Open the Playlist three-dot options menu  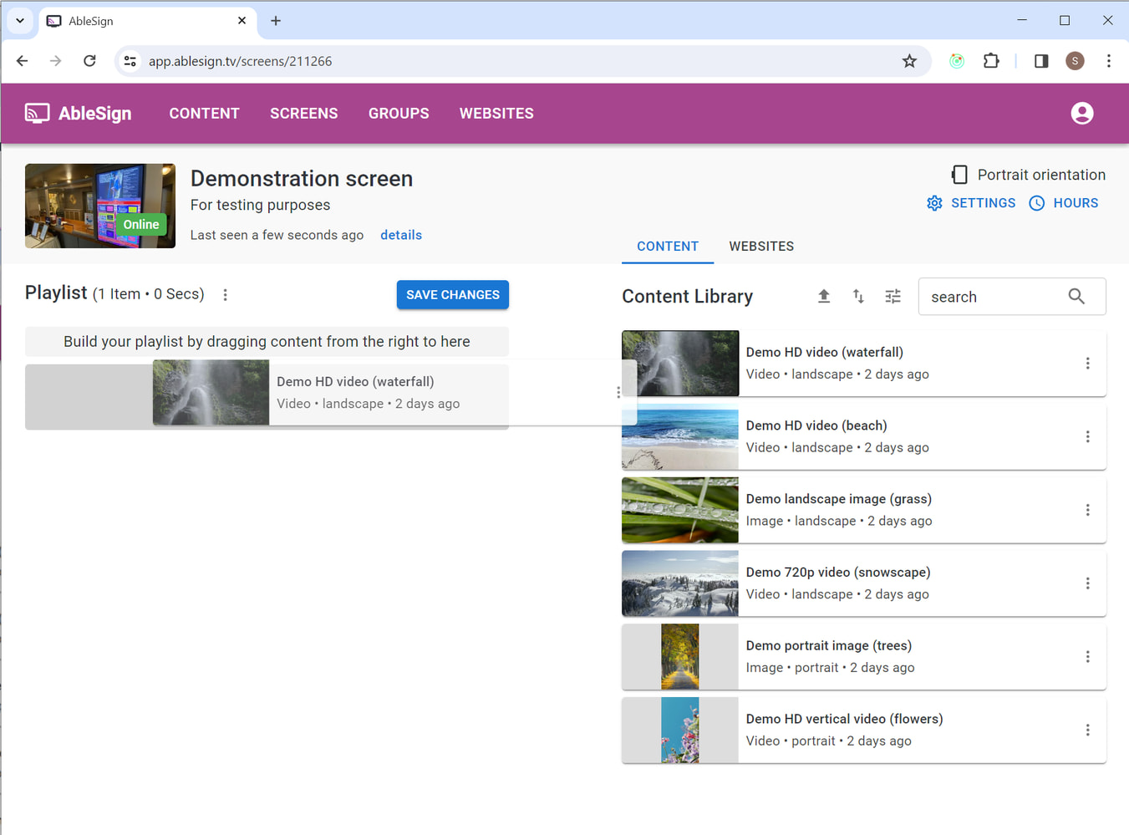(226, 295)
